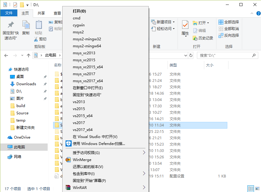The height and width of the screenshot is (192, 261).
Task: Click 全部选择 select-all icon
Action: [x=221, y=22]
